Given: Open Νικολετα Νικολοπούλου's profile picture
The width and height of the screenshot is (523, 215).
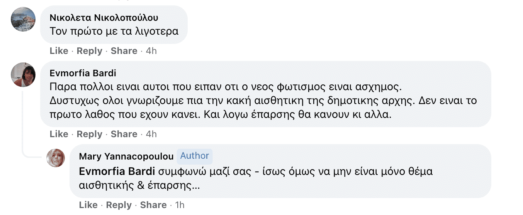Looking at the screenshot, I should tap(23, 19).
